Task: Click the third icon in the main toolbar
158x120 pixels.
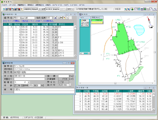Action: point(10,9)
